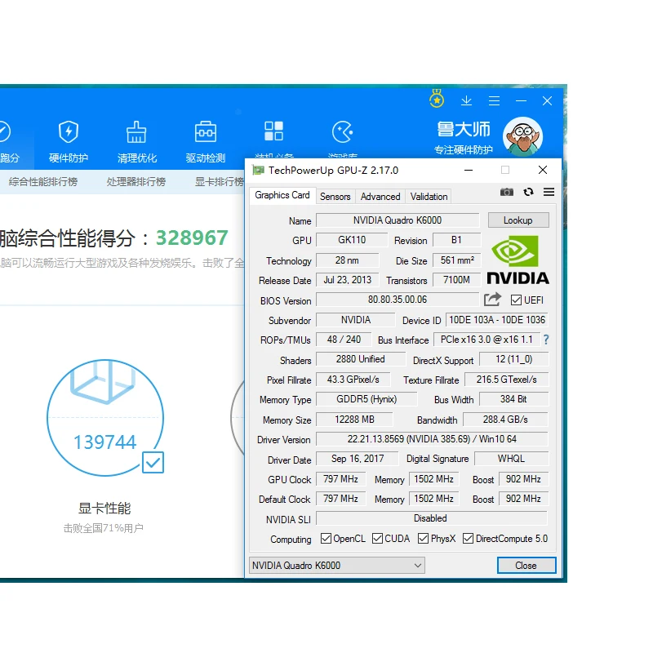Click the BIOS Version field

tap(398, 300)
